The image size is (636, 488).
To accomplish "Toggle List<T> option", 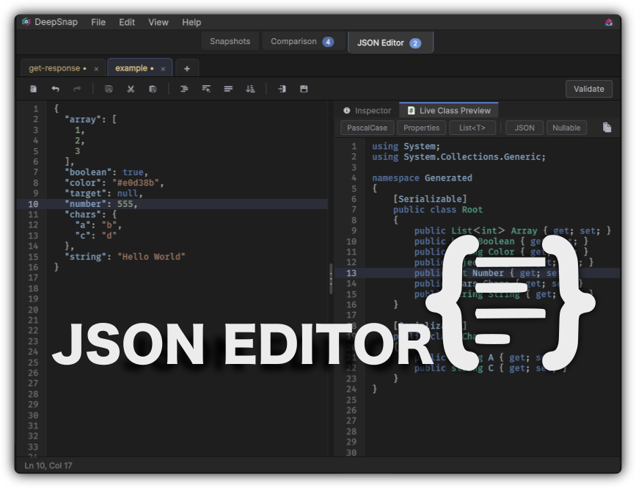I will [472, 128].
